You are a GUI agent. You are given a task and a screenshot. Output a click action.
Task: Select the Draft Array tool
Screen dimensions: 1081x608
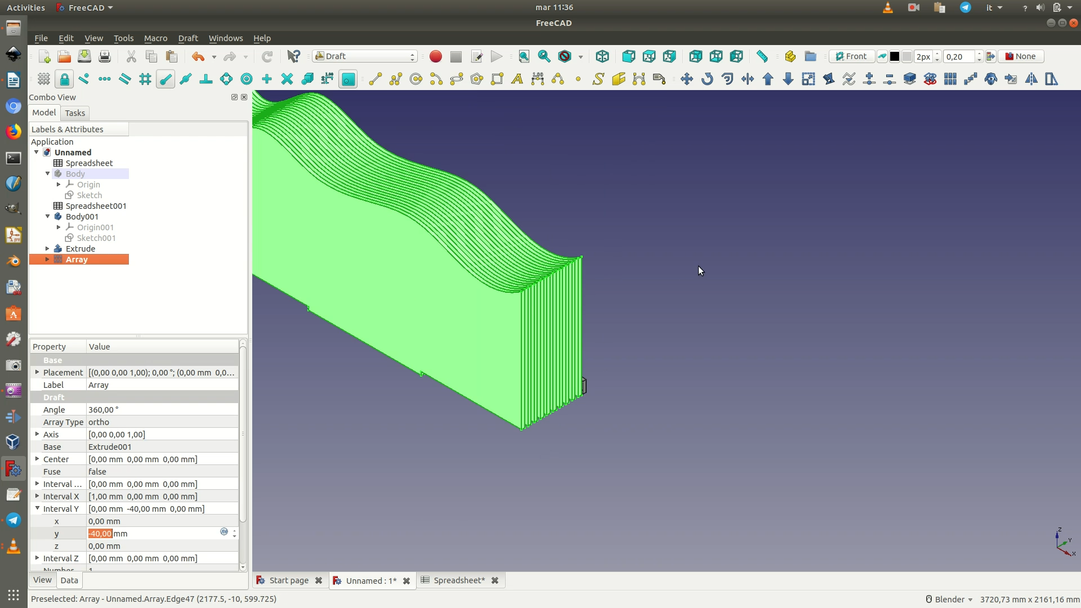pos(950,79)
